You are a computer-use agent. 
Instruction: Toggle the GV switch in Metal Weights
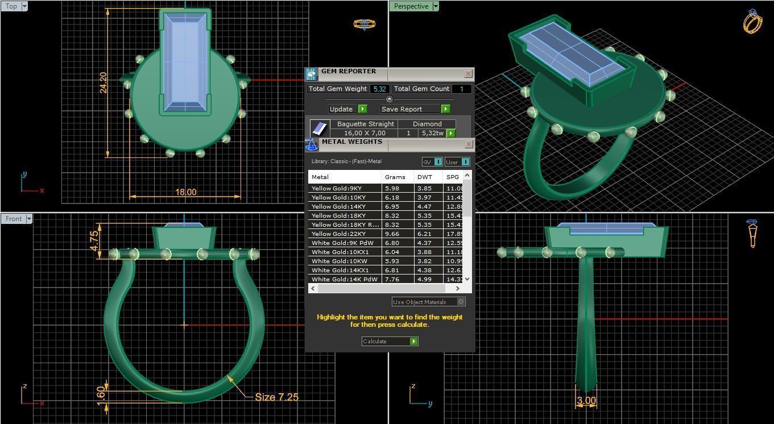(x=432, y=162)
